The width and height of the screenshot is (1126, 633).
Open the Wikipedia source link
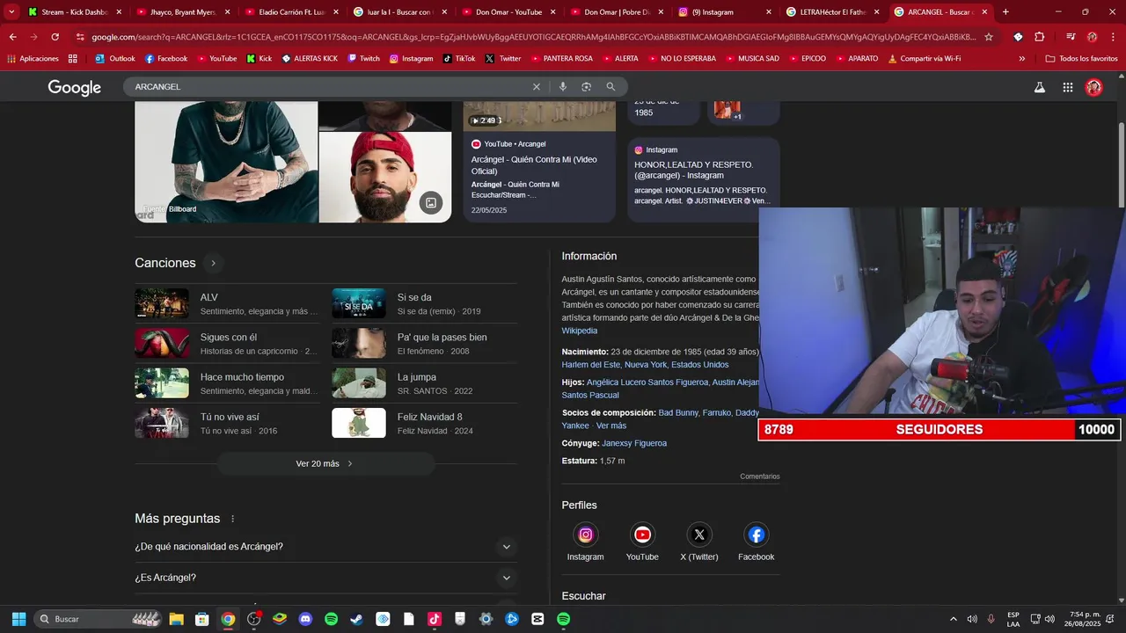pos(580,331)
